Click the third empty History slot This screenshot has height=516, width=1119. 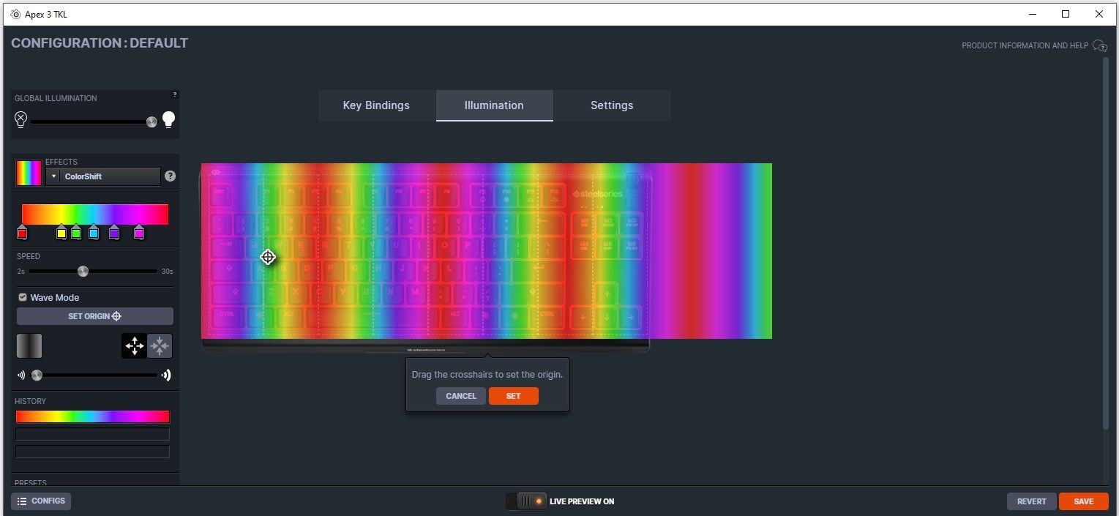[92, 452]
